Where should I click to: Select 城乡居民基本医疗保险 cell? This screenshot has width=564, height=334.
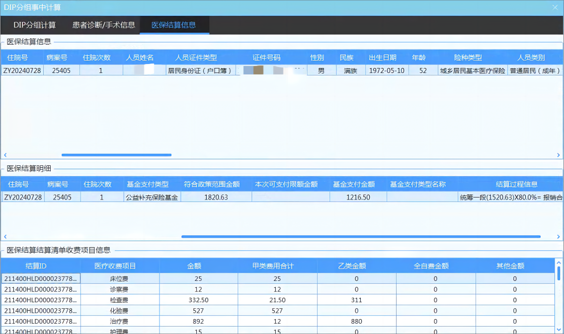tap(473, 70)
